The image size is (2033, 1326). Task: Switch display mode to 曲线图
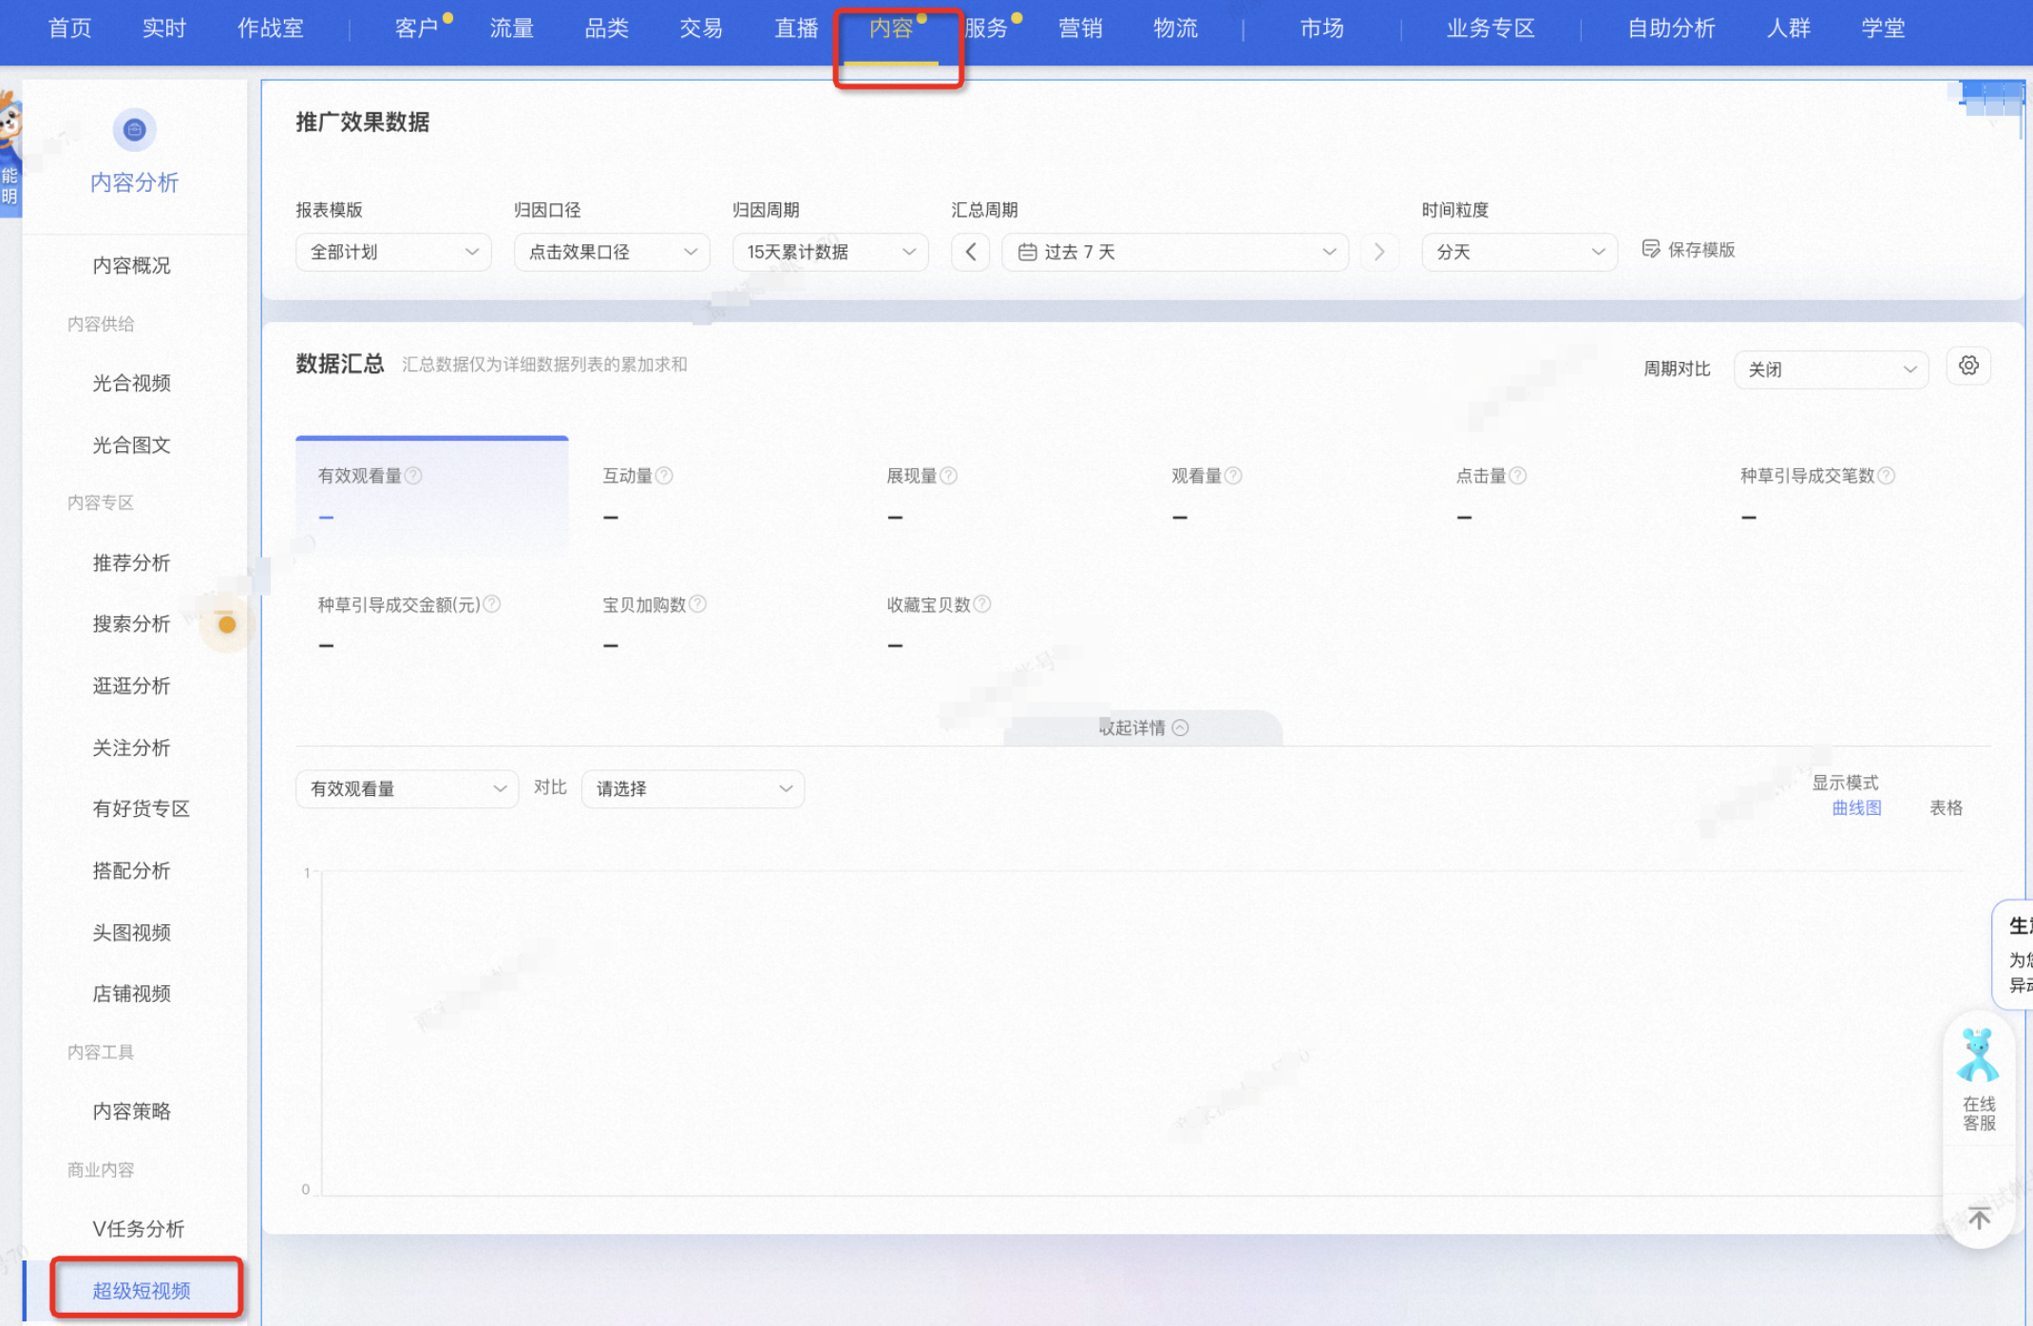[1856, 807]
